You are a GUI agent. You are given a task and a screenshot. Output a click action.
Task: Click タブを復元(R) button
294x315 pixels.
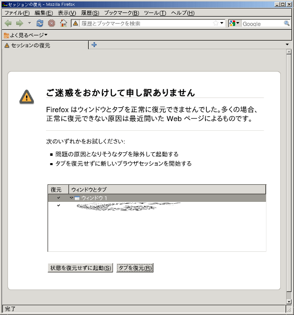135,268
